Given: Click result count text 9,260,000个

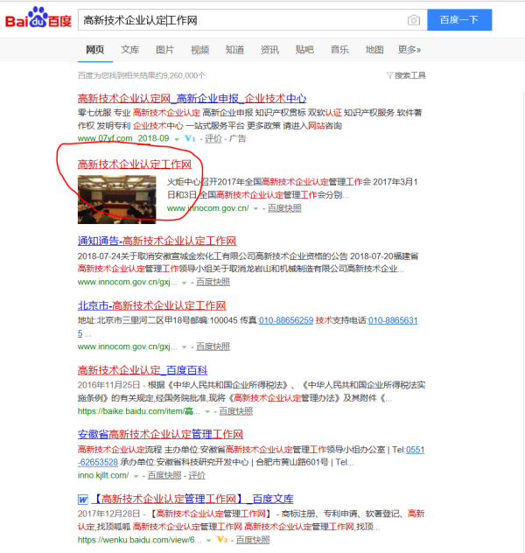Looking at the screenshot, I should 183,75.
